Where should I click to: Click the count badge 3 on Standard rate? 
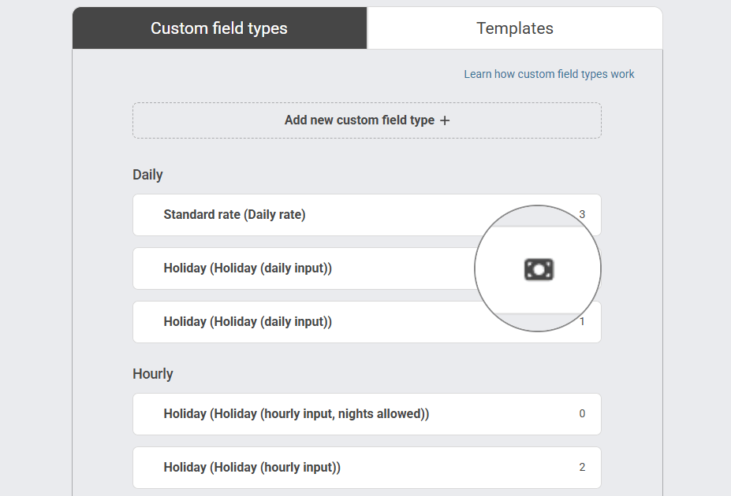pyautogui.click(x=582, y=214)
